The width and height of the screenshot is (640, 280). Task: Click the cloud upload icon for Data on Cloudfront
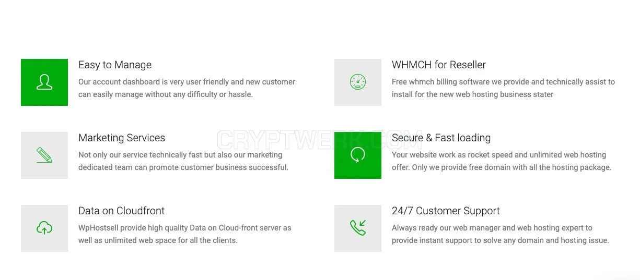point(44,228)
